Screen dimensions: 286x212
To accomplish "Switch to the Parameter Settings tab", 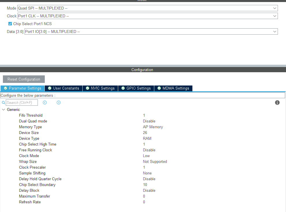I will click(x=23, y=88).
